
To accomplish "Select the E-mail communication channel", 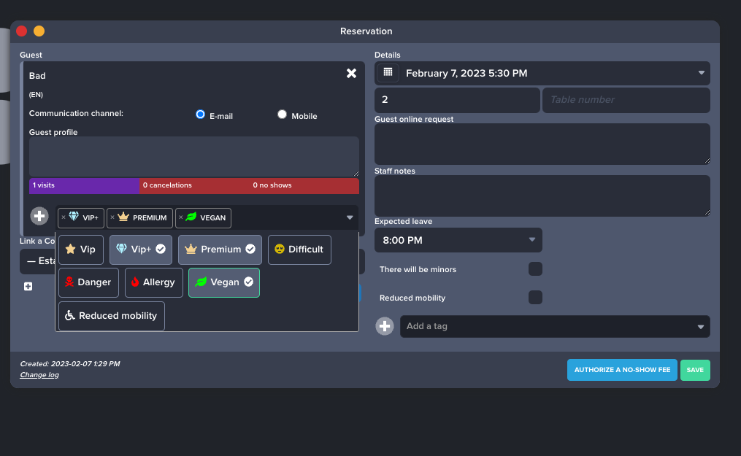I will (201, 115).
